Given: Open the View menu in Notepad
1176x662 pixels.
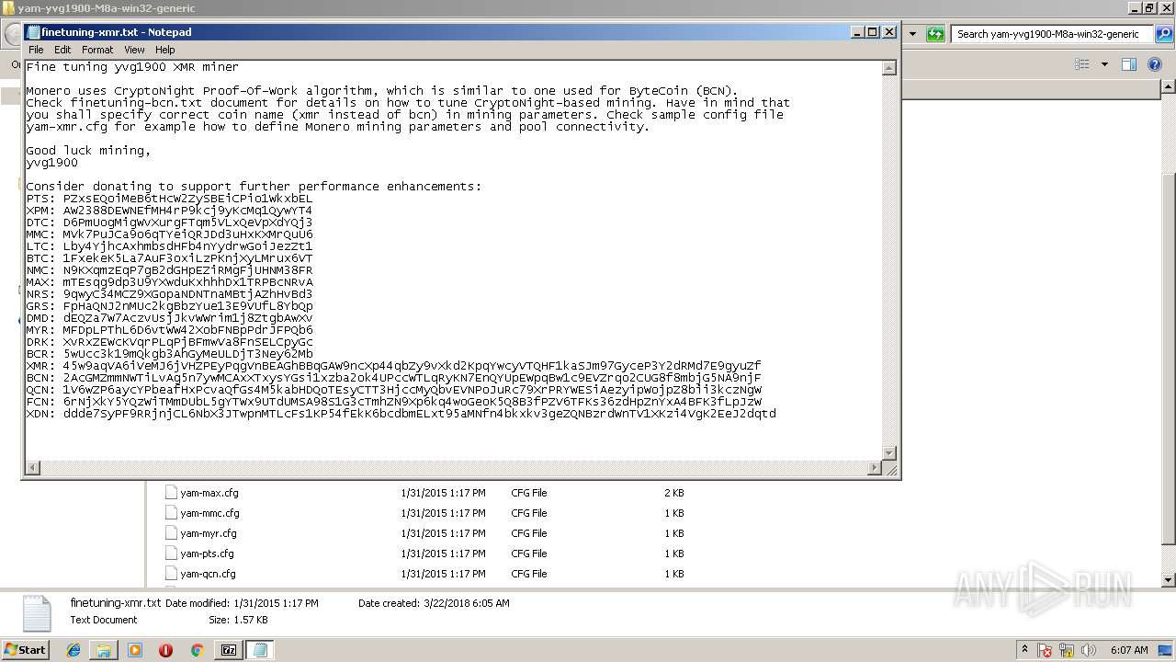Looking at the screenshot, I should (x=134, y=50).
